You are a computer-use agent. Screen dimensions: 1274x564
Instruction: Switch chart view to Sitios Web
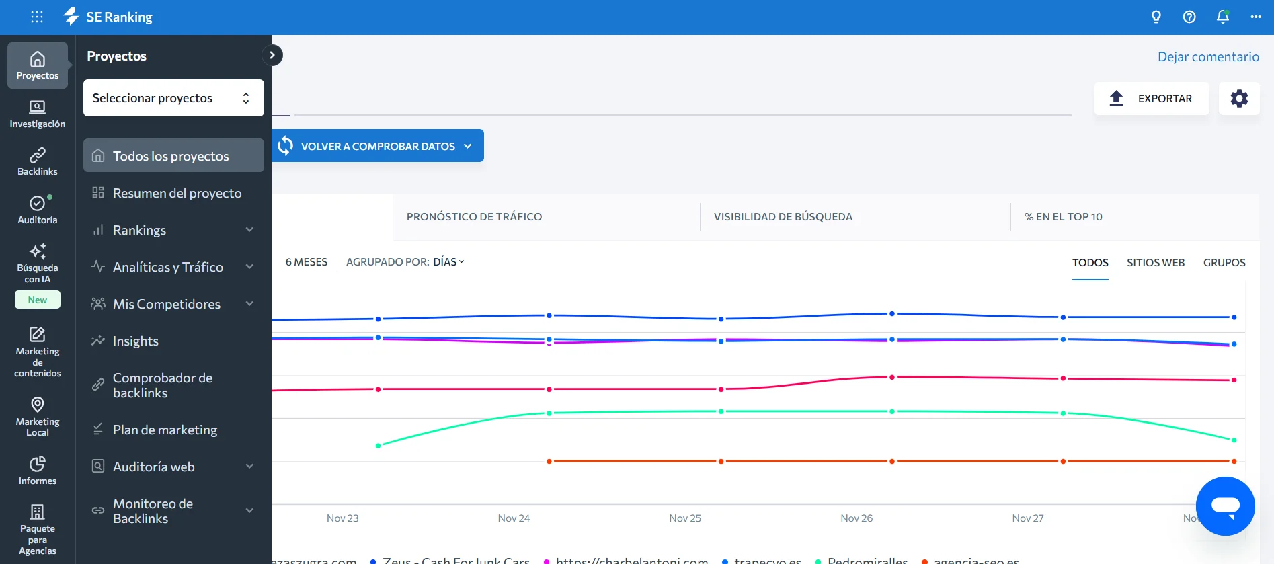pyautogui.click(x=1155, y=262)
